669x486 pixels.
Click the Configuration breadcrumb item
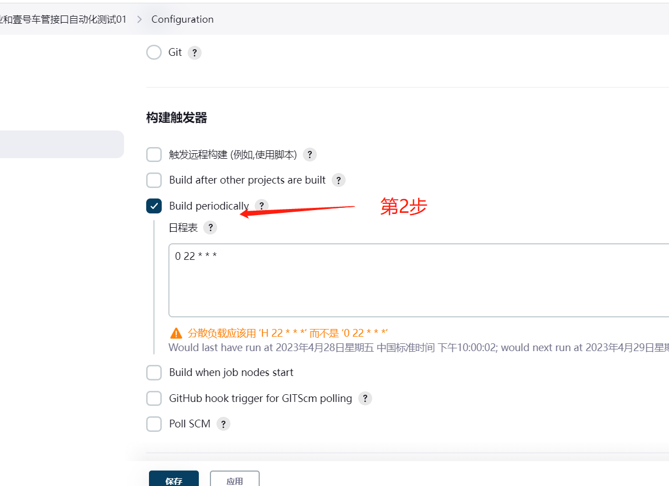[x=182, y=19]
